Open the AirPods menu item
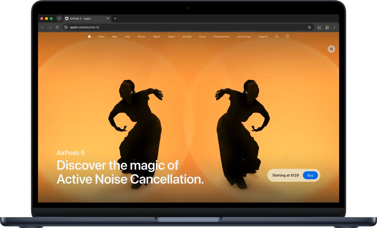The width and height of the screenshot is (377, 228). tap(187, 37)
